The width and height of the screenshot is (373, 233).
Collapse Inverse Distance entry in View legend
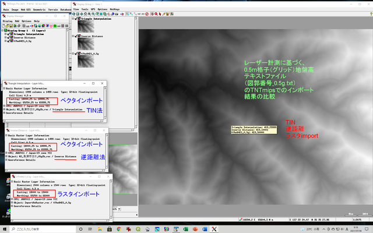[73, 36]
